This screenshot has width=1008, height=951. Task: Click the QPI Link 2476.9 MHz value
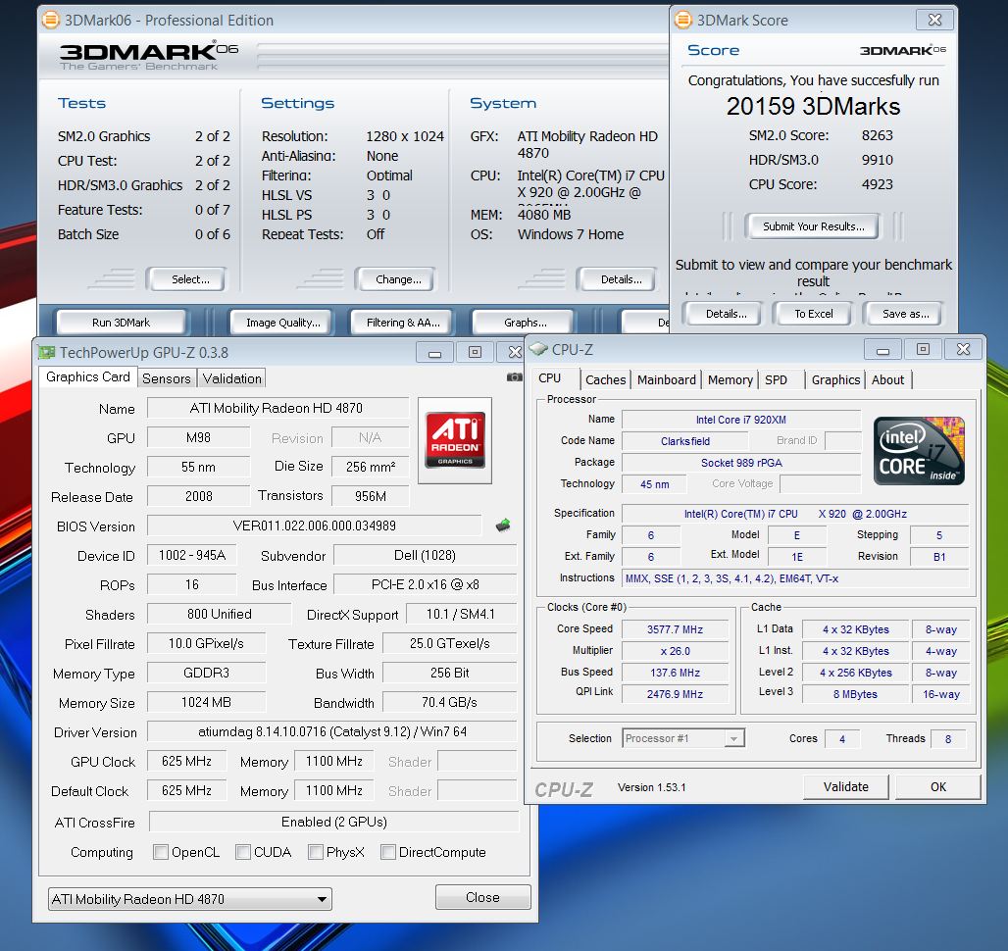click(675, 694)
